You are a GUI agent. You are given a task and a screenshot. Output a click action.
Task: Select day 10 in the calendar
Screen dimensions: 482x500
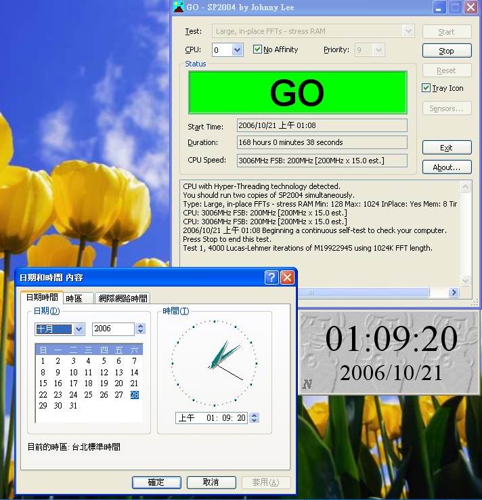coord(73,373)
